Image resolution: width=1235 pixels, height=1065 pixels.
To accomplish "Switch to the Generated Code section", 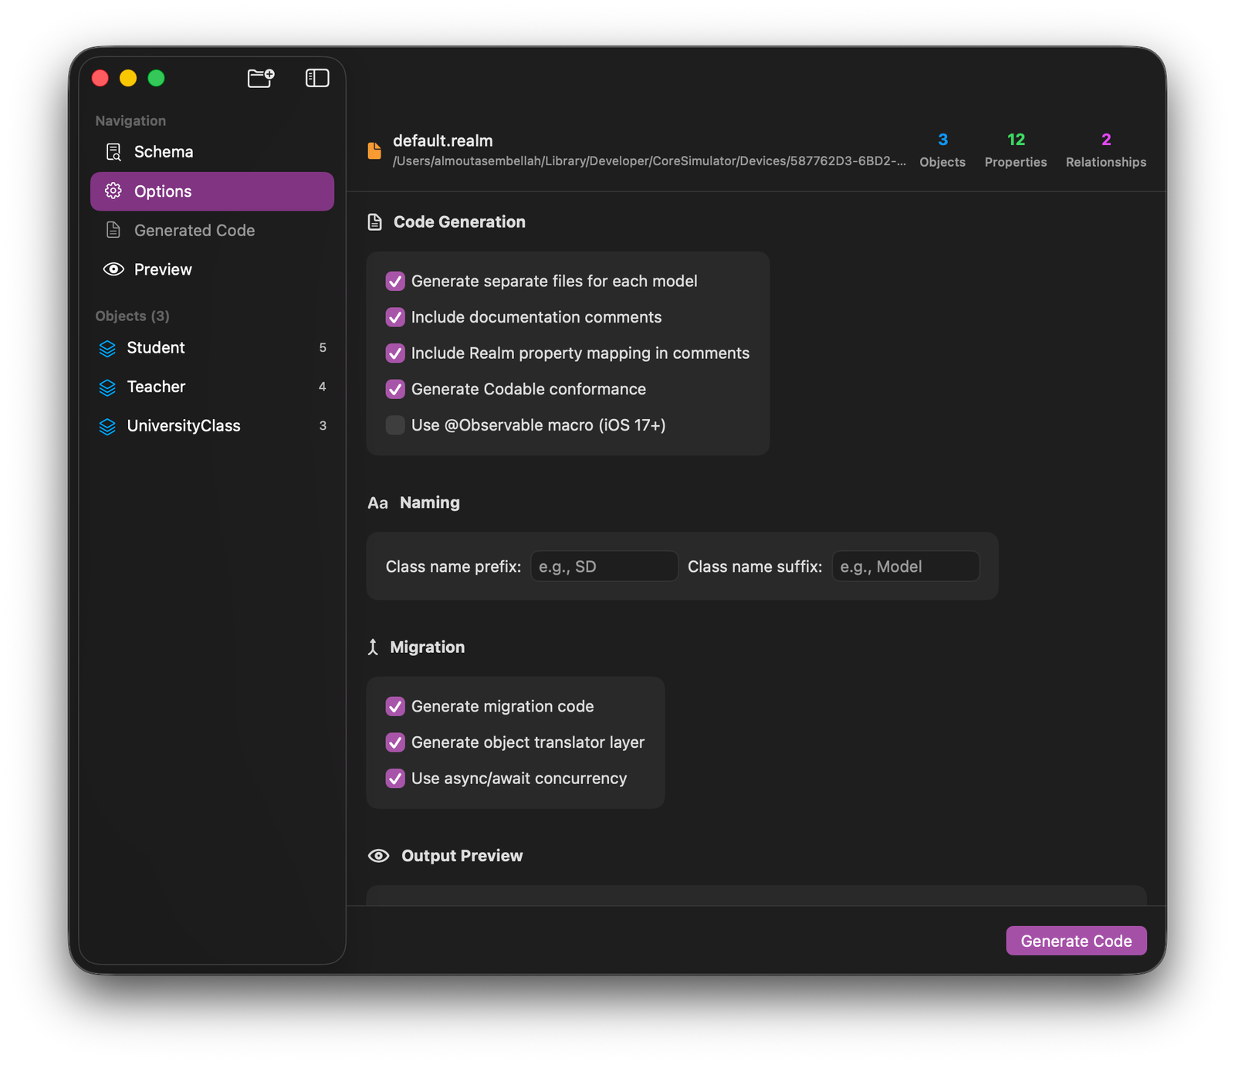I will pyautogui.click(x=194, y=230).
